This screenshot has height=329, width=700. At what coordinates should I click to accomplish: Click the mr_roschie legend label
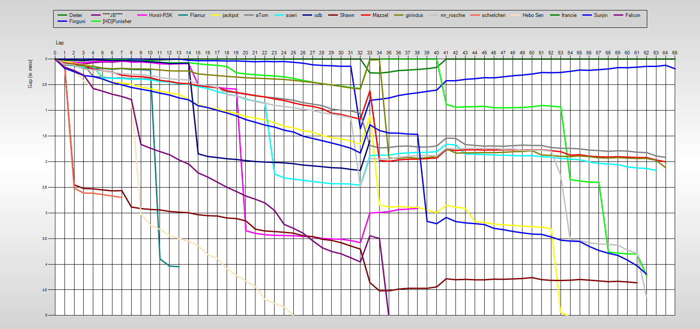pos(452,15)
